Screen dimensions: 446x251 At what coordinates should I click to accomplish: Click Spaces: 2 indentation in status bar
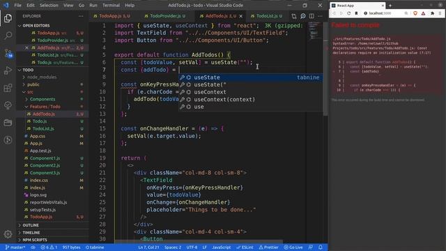pos(173,248)
